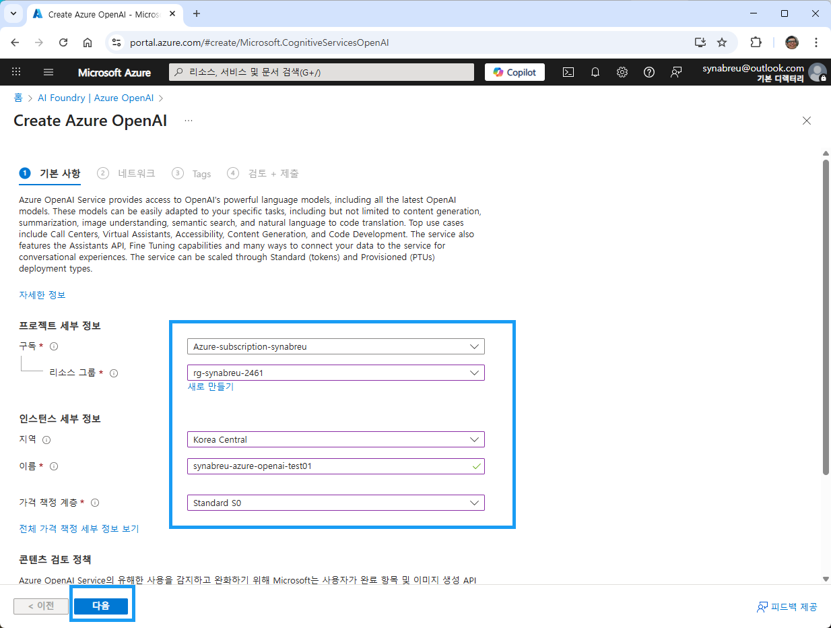This screenshot has height=628, width=831.
Task: Open Copilot from the header
Action: pos(514,72)
